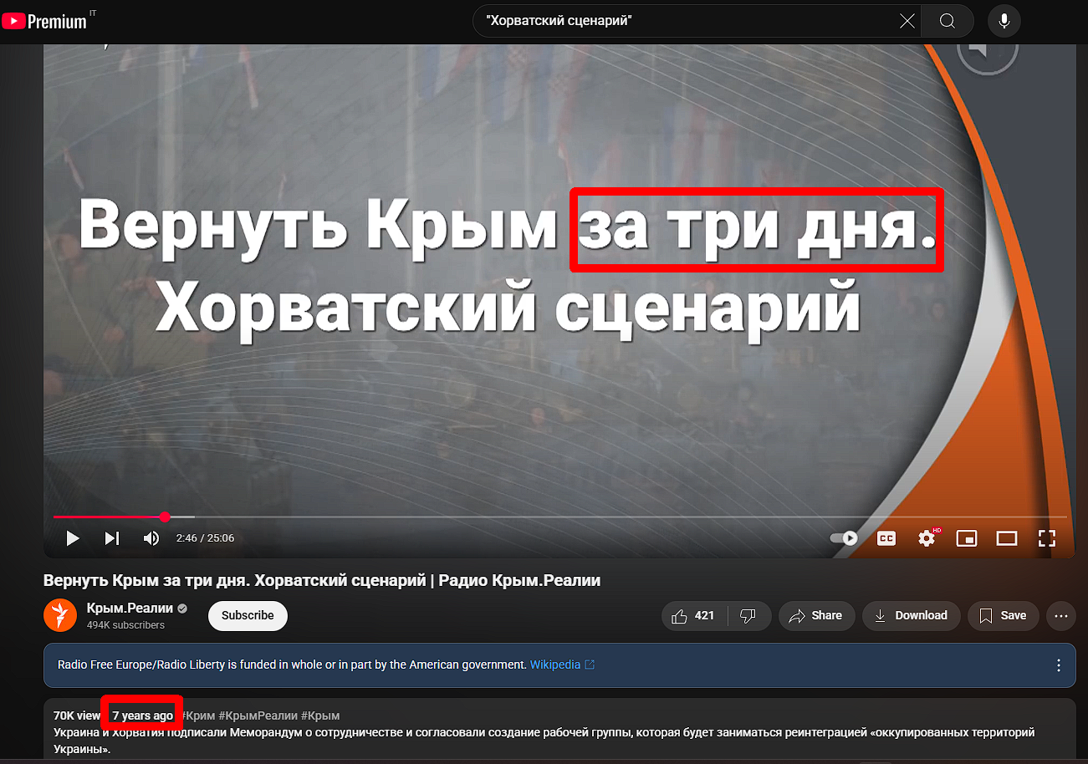The height and width of the screenshot is (764, 1088).
Task: Open the Wikipedia link
Action: coord(555,665)
